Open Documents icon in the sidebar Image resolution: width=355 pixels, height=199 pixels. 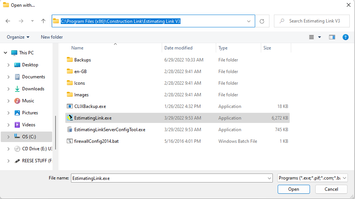pyautogui.click(x=17, y=77)
